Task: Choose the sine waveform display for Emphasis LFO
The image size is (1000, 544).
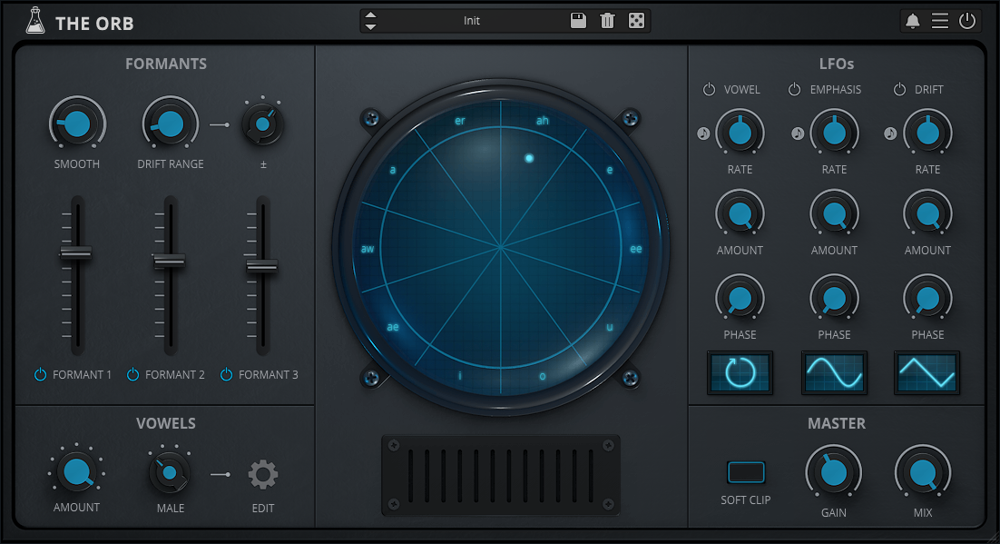Action: (834, 372)
